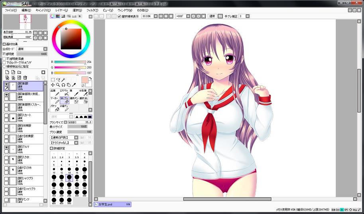
Task: Select the Zoom magnifier tool
Action: (x=58, y=85)
